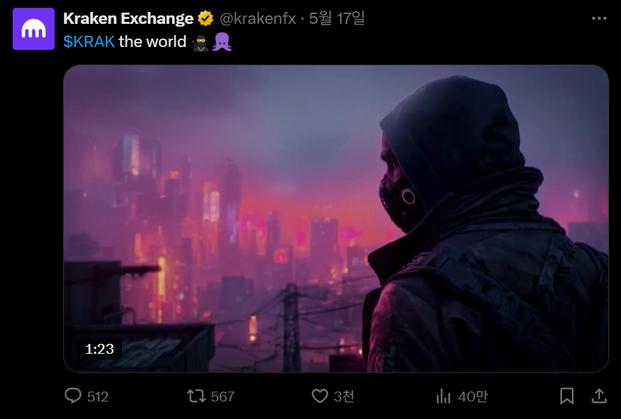Click the 1:23 video duration badge
This screenshot has width=621, height=419.
point(100,349)
